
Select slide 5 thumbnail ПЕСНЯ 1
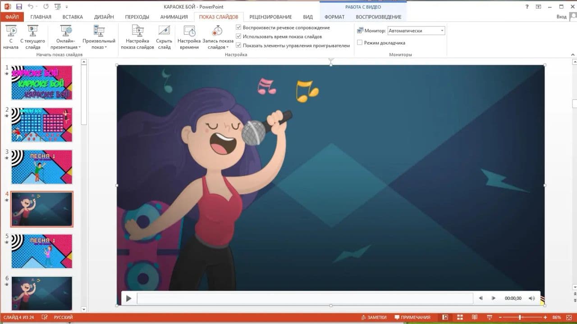click(x=41, y=251)
